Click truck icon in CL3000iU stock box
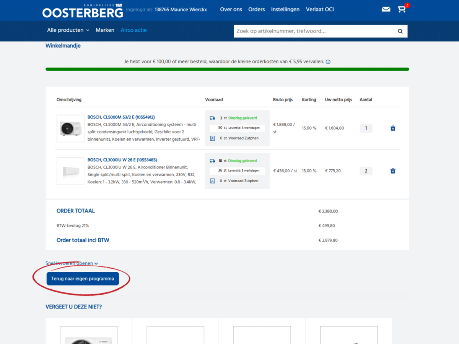459x344 pixels. (x=212, y=161)
